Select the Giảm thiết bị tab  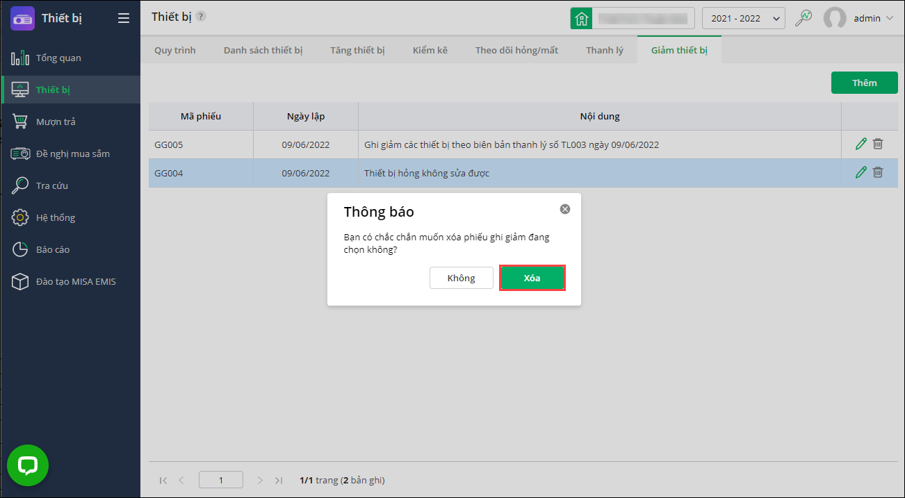pyautogui.click(x=679, y=50)
